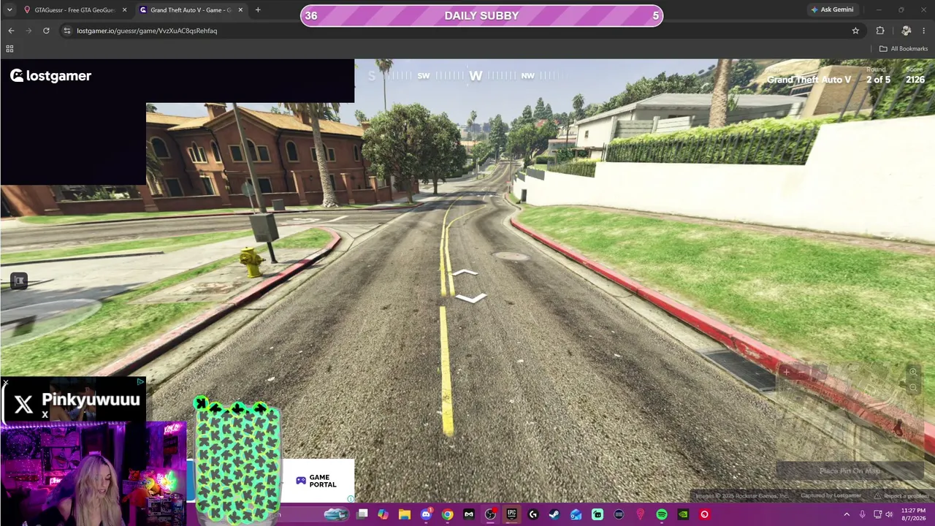Open a new browser tab
This screenshot has width=935, height=526.
pyautogui.click(x=258, y=10)
